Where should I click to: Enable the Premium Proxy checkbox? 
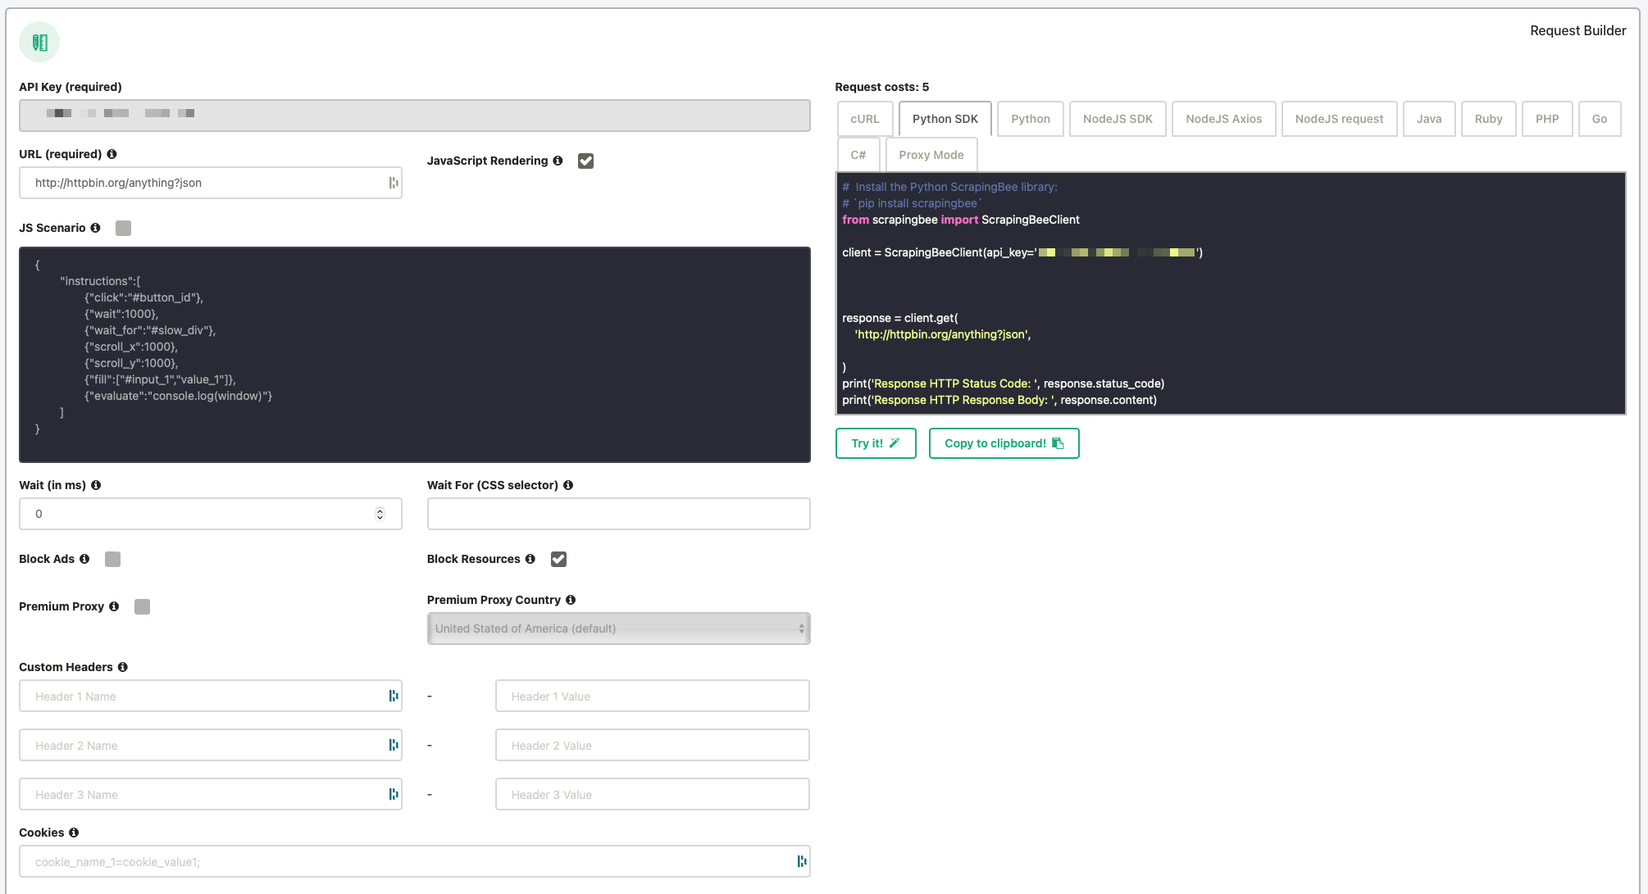coord(142,606)
